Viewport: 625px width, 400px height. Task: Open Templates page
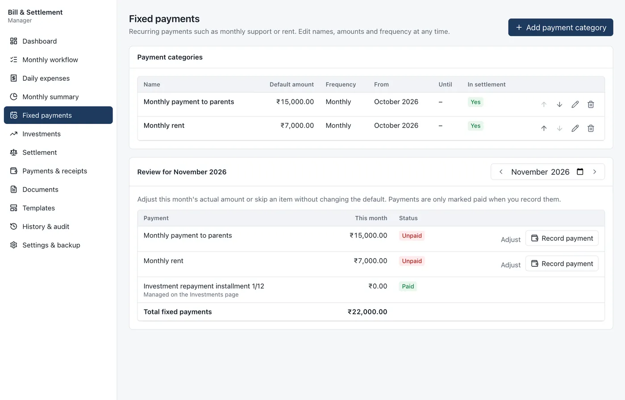pyautogui.click(x=58, y=208)
